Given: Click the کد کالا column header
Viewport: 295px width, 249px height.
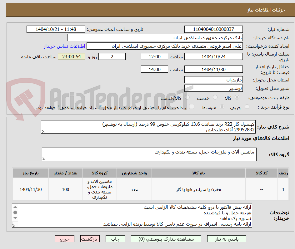Looking at the screenshot, I should coord(262,173).
